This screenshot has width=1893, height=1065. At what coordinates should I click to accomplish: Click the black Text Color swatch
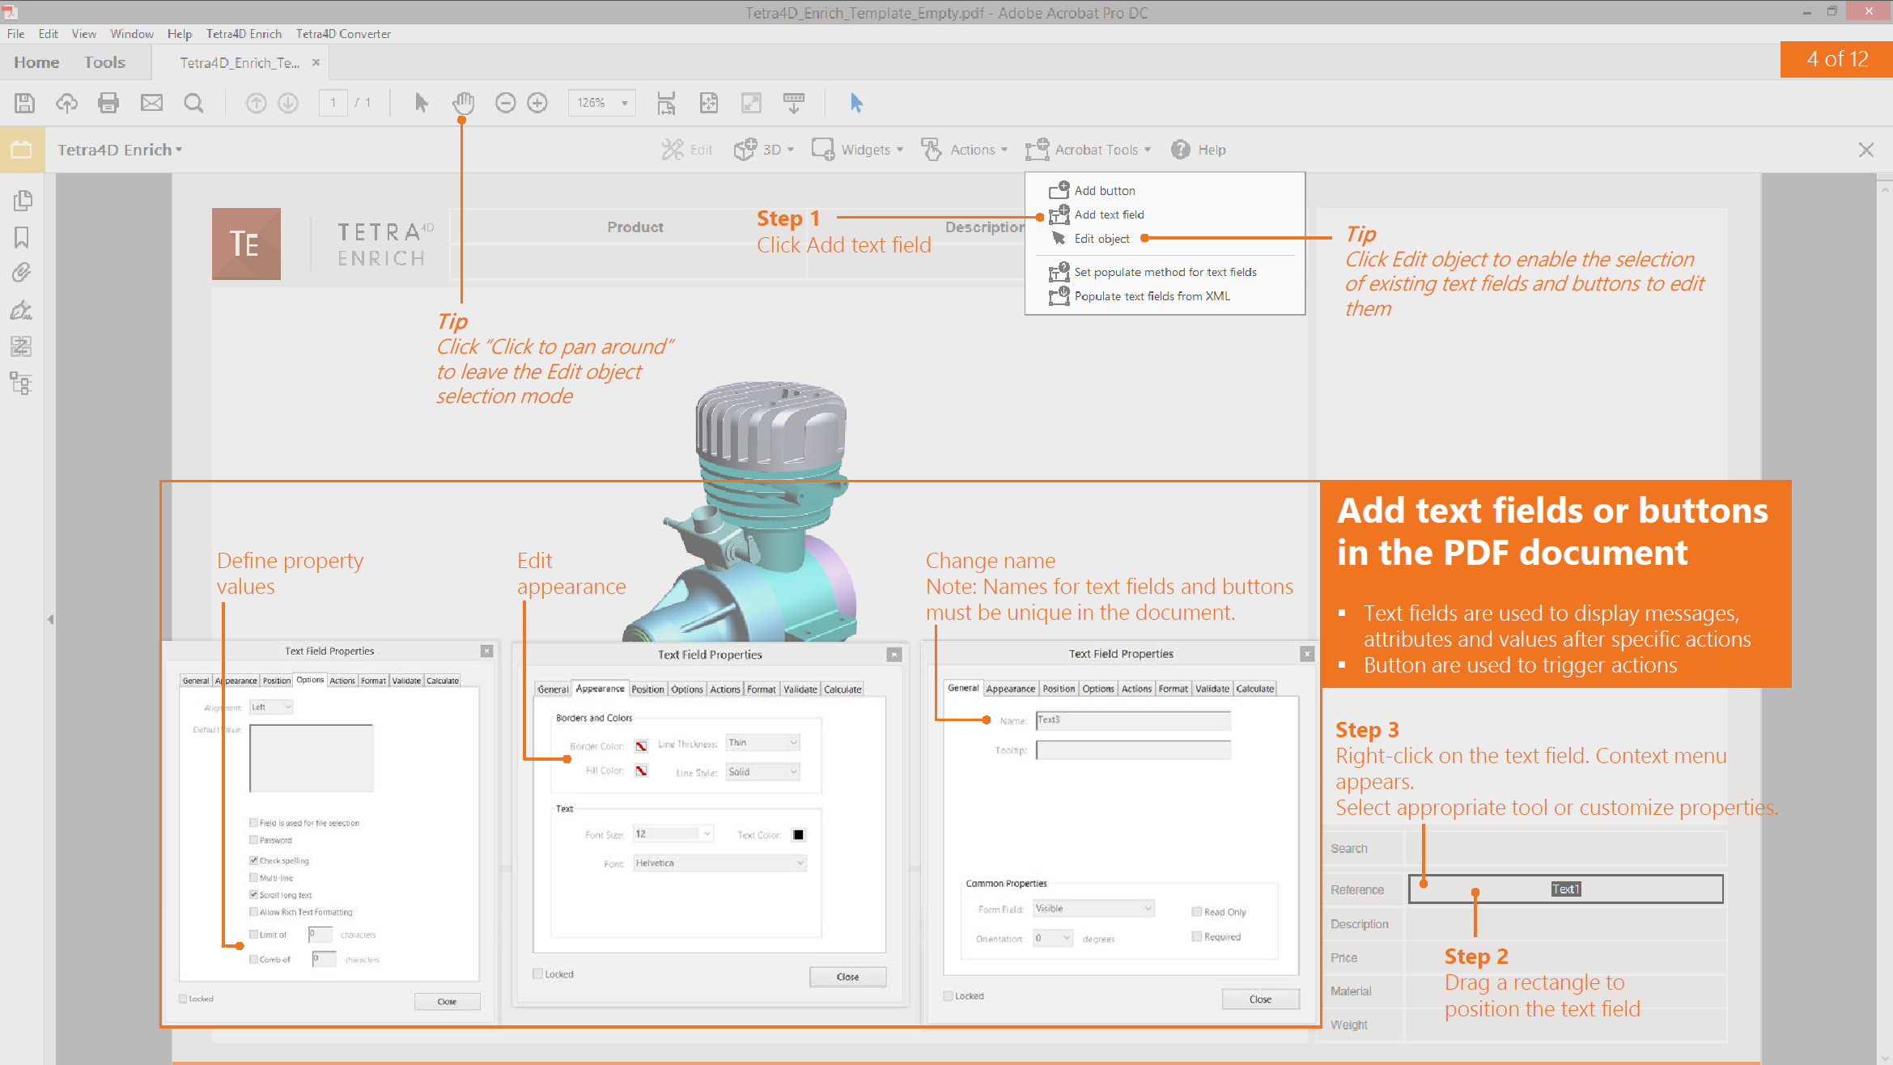pyautogui.click(x=799, y=834)
